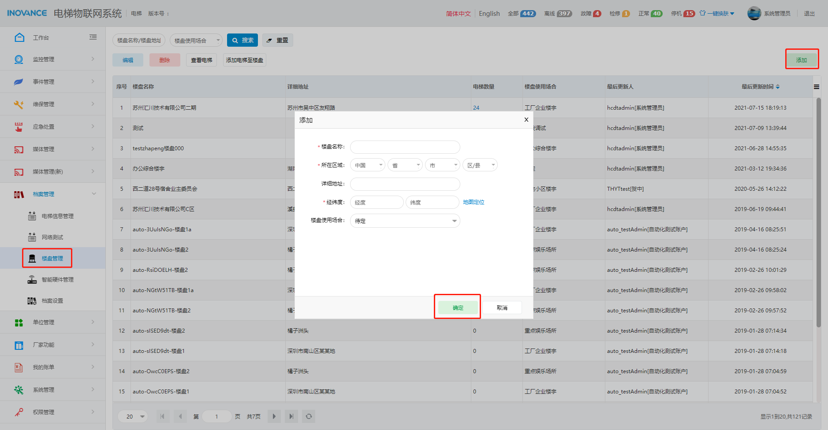The width and height of the screenshot is (828, 430).
Task: Click the 单位管理 grid icon
Action: (x=19, y=322)
